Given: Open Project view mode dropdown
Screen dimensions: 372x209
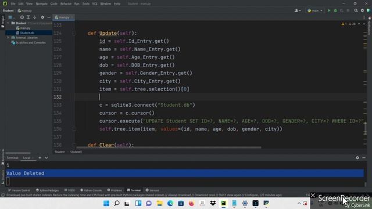Looking at the screenshot, I should [12, 17].
